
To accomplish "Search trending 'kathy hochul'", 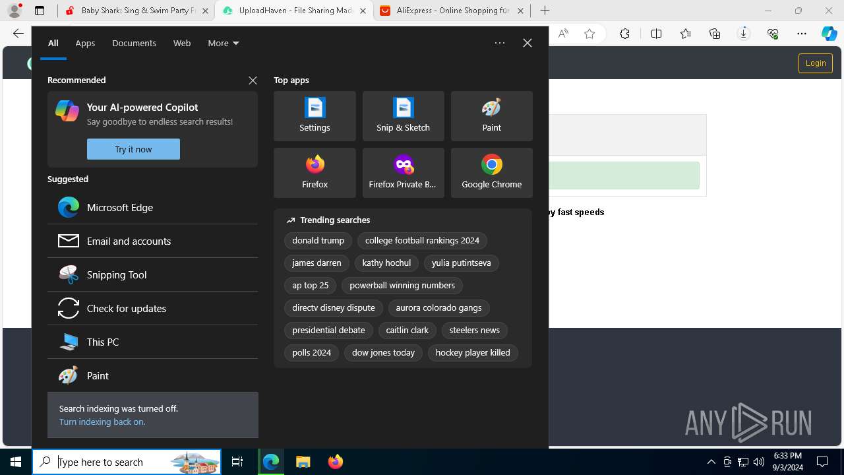I will pyautogui.click(x=386, y=263).
